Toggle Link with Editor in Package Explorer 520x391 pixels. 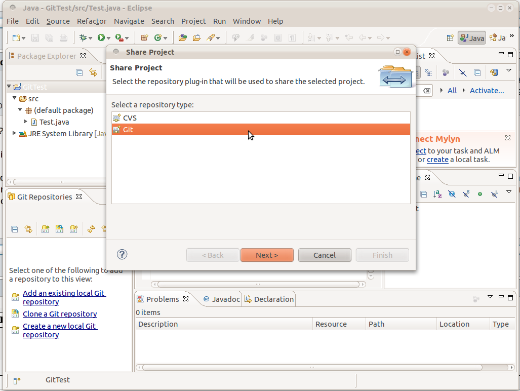[x=93, y=72]
